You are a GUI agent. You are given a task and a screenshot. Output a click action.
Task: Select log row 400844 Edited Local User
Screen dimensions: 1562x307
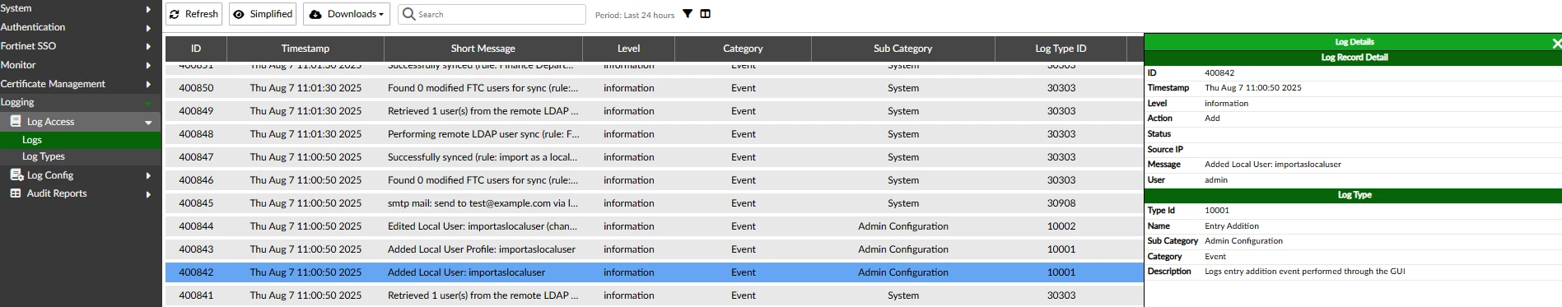(654, 226)
